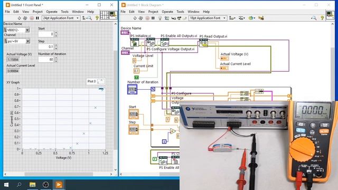
Task: Open 24pt Application Font dropdown
Action: [x=61, y=18]
